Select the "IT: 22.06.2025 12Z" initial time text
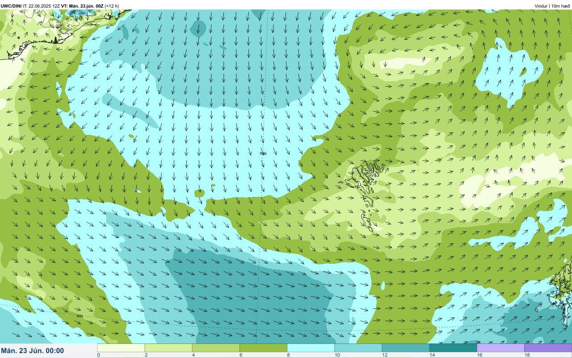This screenshot has height=358, width=572. click(41, 6)
